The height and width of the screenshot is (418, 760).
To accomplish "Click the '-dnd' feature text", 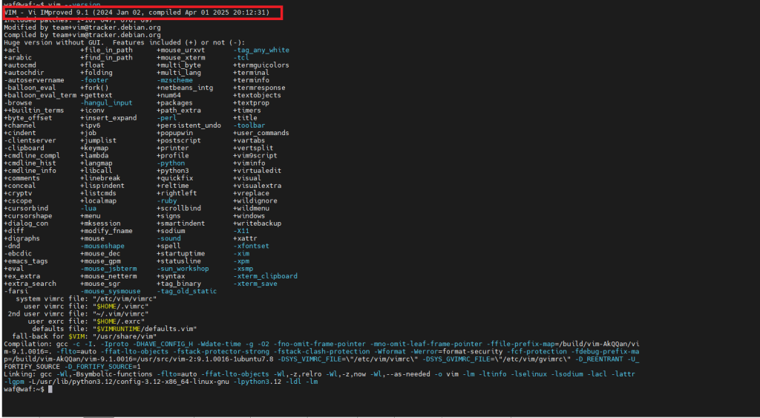I will (12, 246).
